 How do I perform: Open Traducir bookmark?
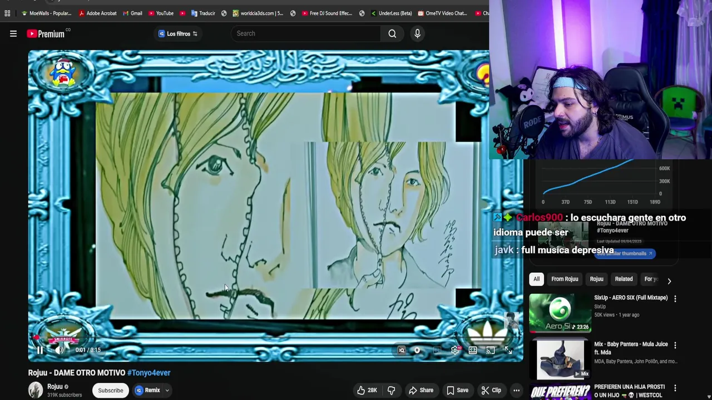[x=203, y=13]
